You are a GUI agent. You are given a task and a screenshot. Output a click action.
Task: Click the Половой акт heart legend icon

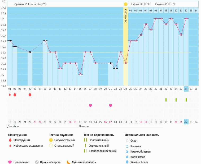point(10,162)
